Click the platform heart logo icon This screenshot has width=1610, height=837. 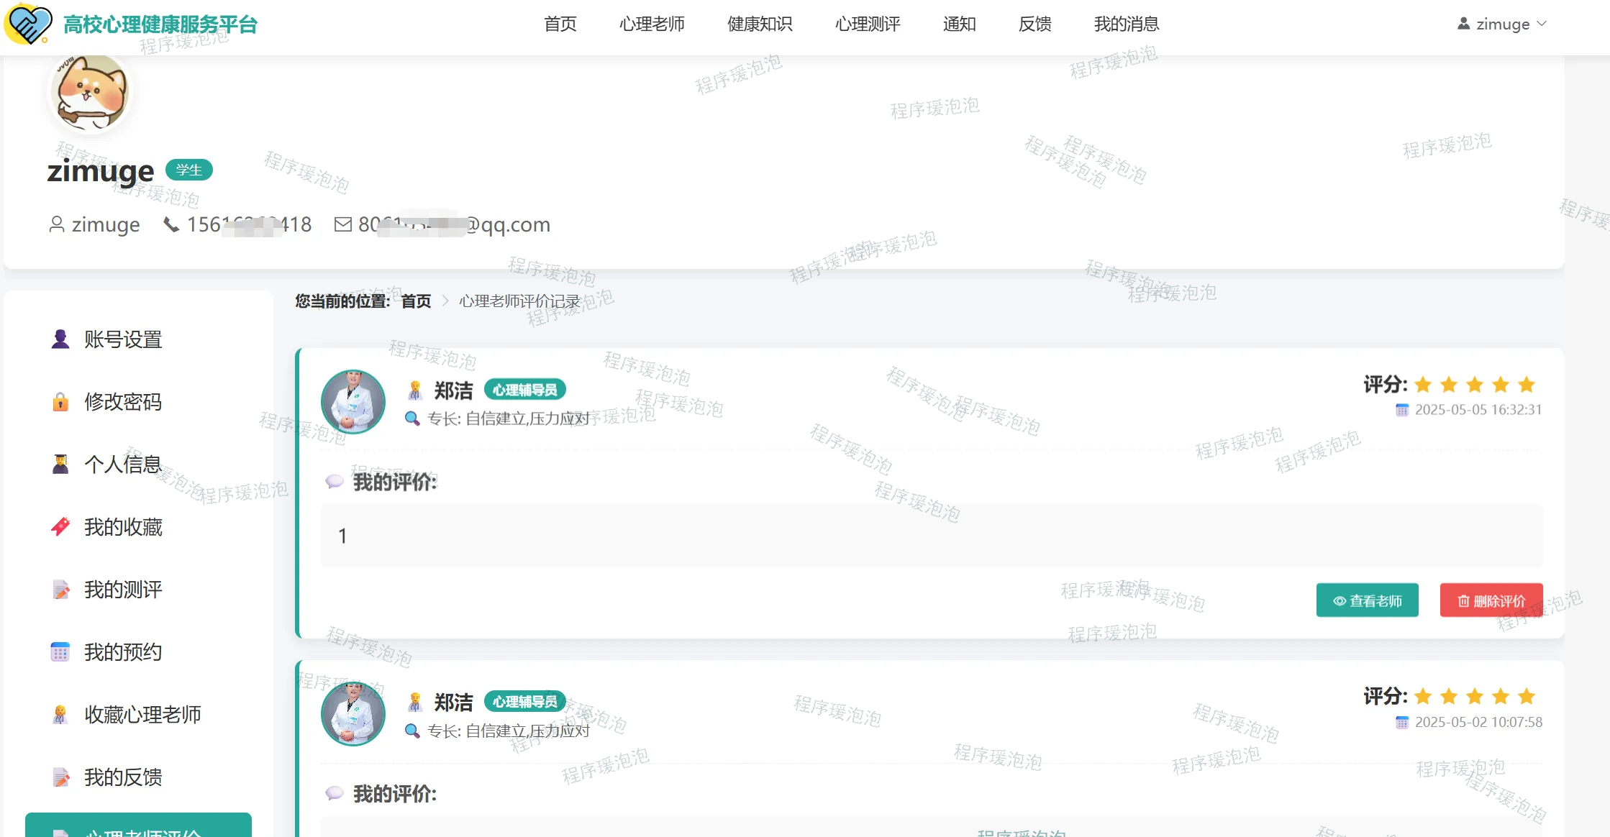28,24
